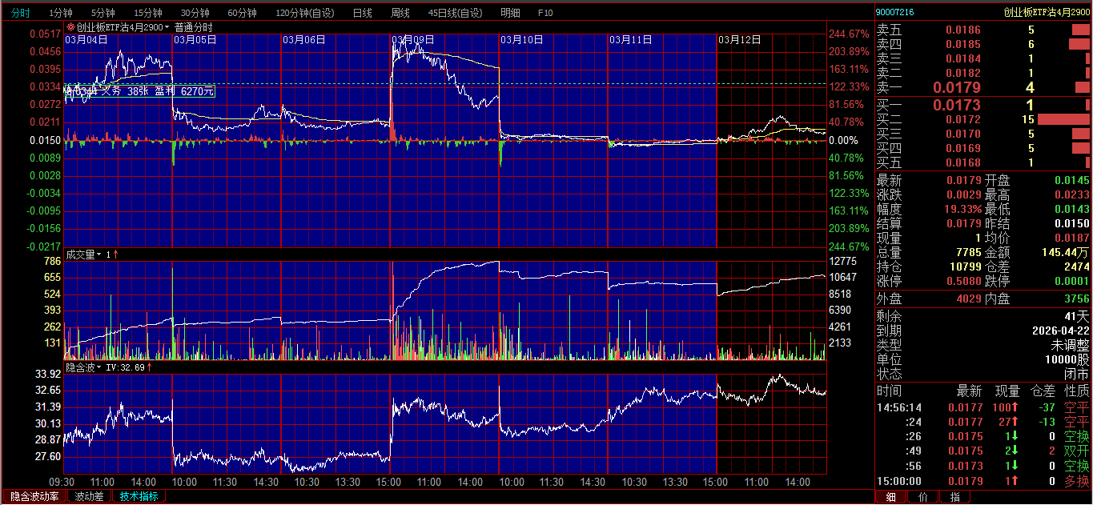Select the 隐含波动率 bottom tab
Viewport: 1093px width, 505px height.
click(34, 496)
